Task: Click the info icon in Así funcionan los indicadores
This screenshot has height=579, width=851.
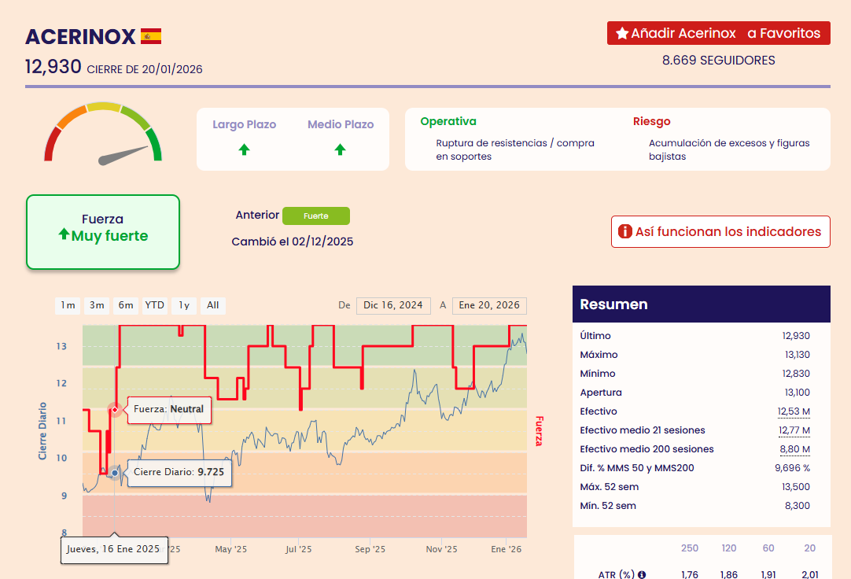Action: [625, 232]
